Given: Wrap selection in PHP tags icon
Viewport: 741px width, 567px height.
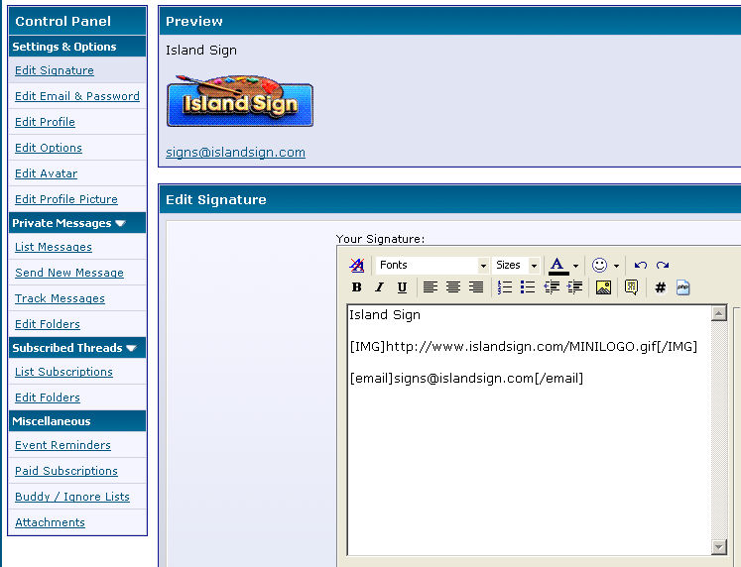Looking at the screenshot, I should (682, 287).
